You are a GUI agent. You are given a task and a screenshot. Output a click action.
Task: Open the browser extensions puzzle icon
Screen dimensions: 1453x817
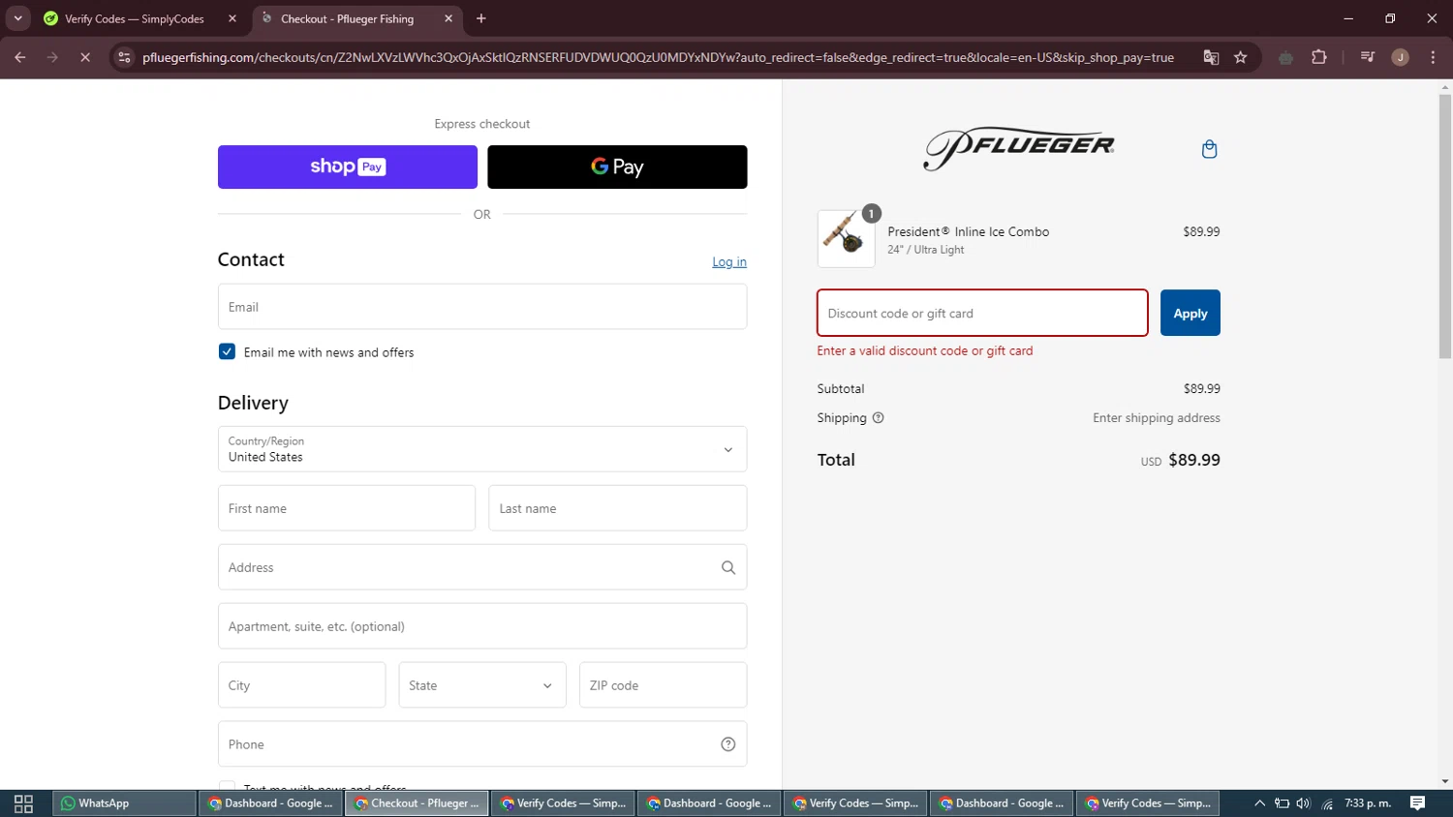pos(1319,57)
